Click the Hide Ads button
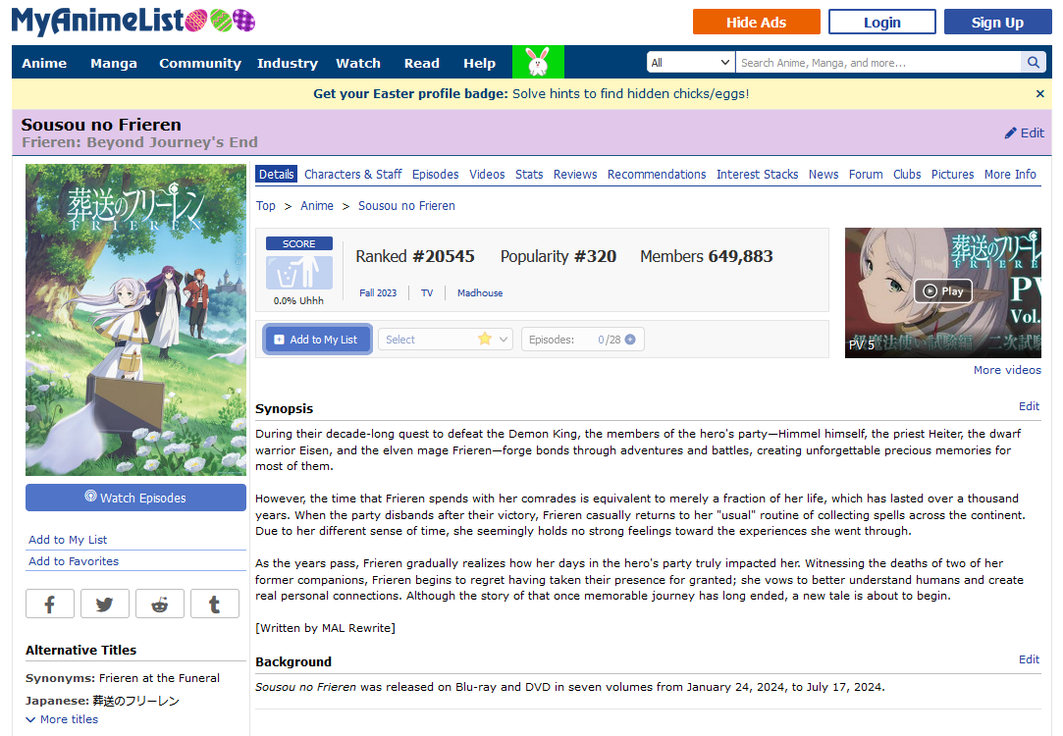 click(756, 22)
